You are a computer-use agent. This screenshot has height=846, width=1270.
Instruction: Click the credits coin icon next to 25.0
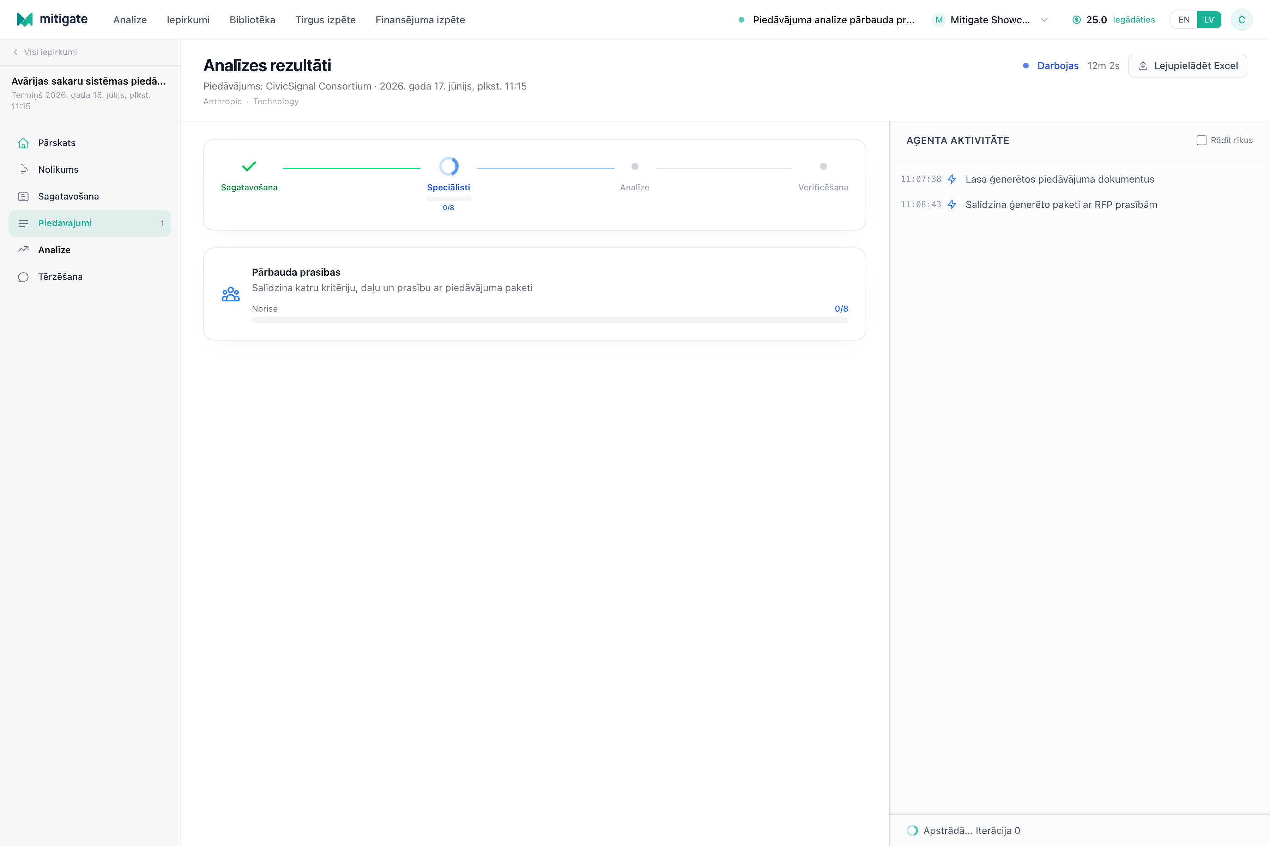(x=1077, y=20)
